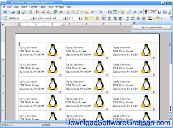Expand the font name dropdown arrow
Screen dimensions: 173x128
(65, 19)
